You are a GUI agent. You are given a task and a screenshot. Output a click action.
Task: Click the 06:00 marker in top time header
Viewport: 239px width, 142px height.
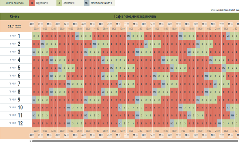pos(84,24)
